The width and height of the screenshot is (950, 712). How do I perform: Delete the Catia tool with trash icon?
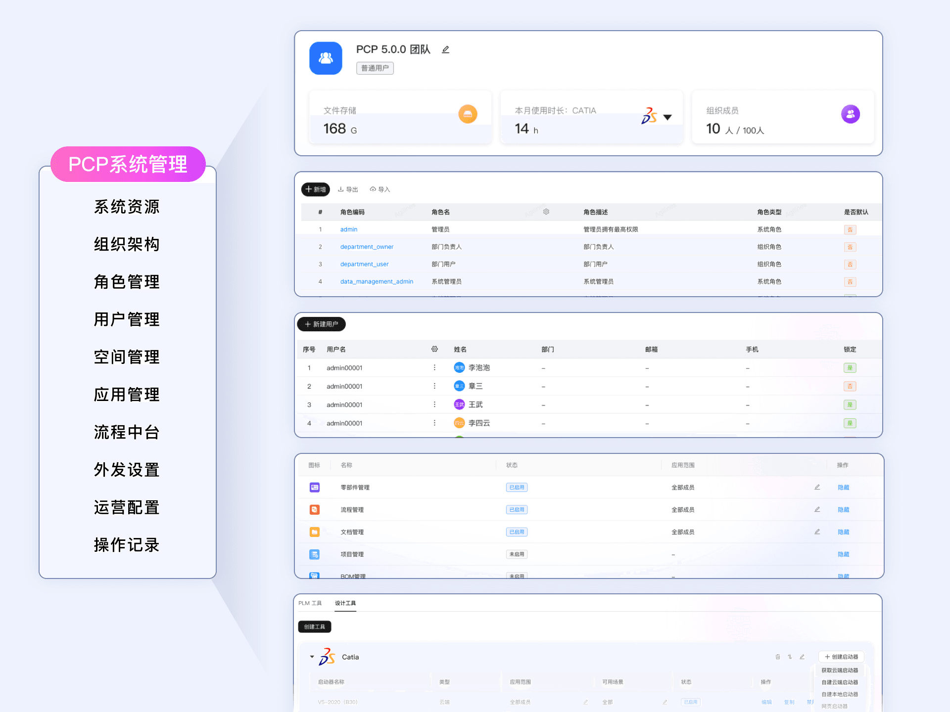777,657
